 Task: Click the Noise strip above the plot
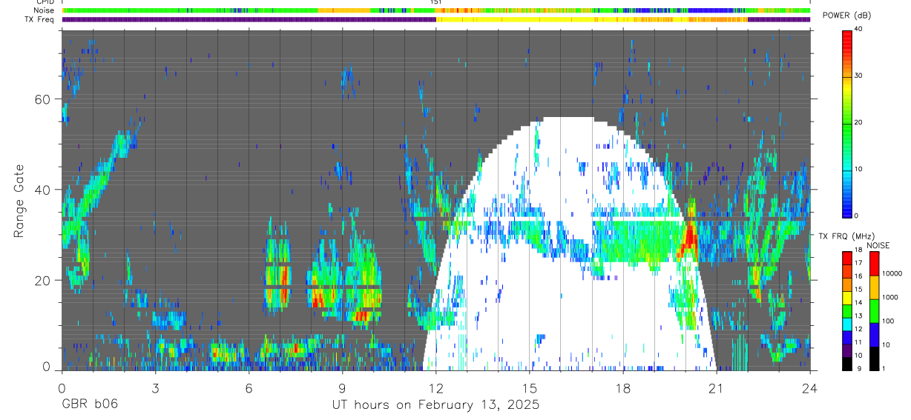[x=435, y=10]
